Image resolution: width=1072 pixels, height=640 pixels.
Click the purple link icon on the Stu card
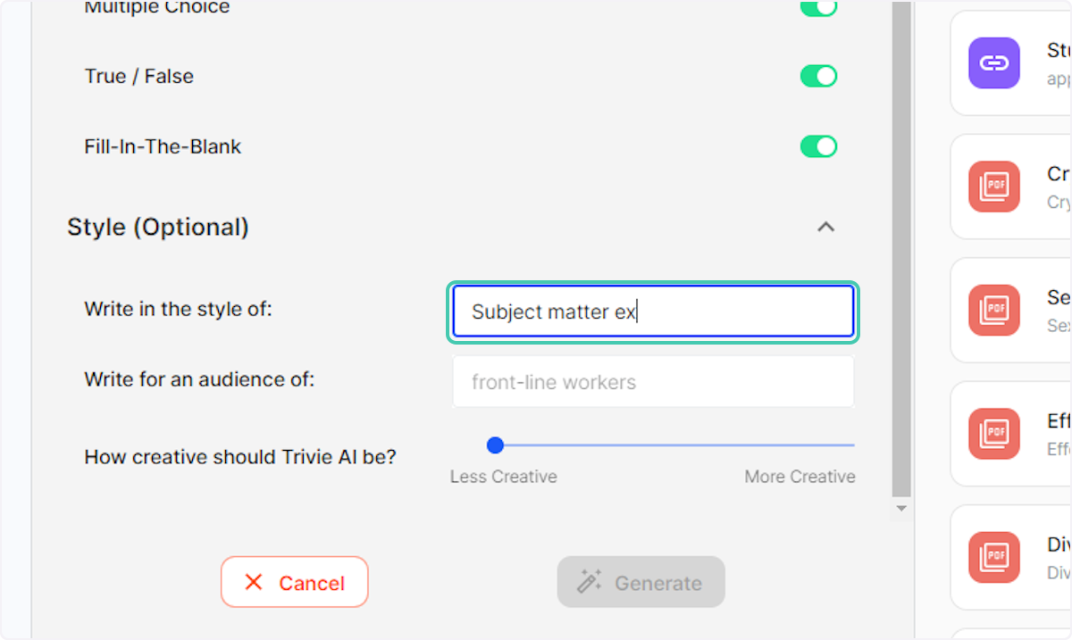coord(993,62)
